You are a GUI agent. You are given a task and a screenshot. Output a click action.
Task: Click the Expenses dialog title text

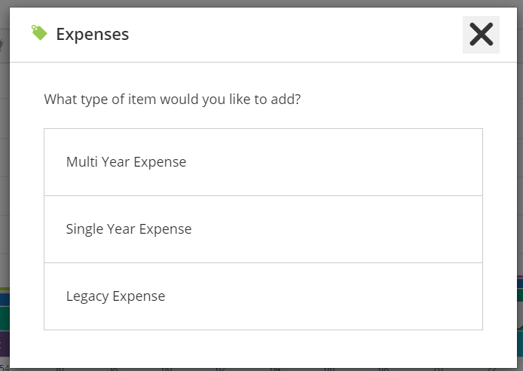pyautogui.click(x=93, y=35)
